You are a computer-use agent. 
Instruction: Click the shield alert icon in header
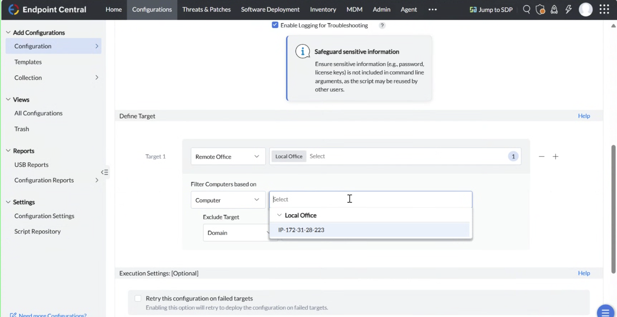tap(540, 10)
